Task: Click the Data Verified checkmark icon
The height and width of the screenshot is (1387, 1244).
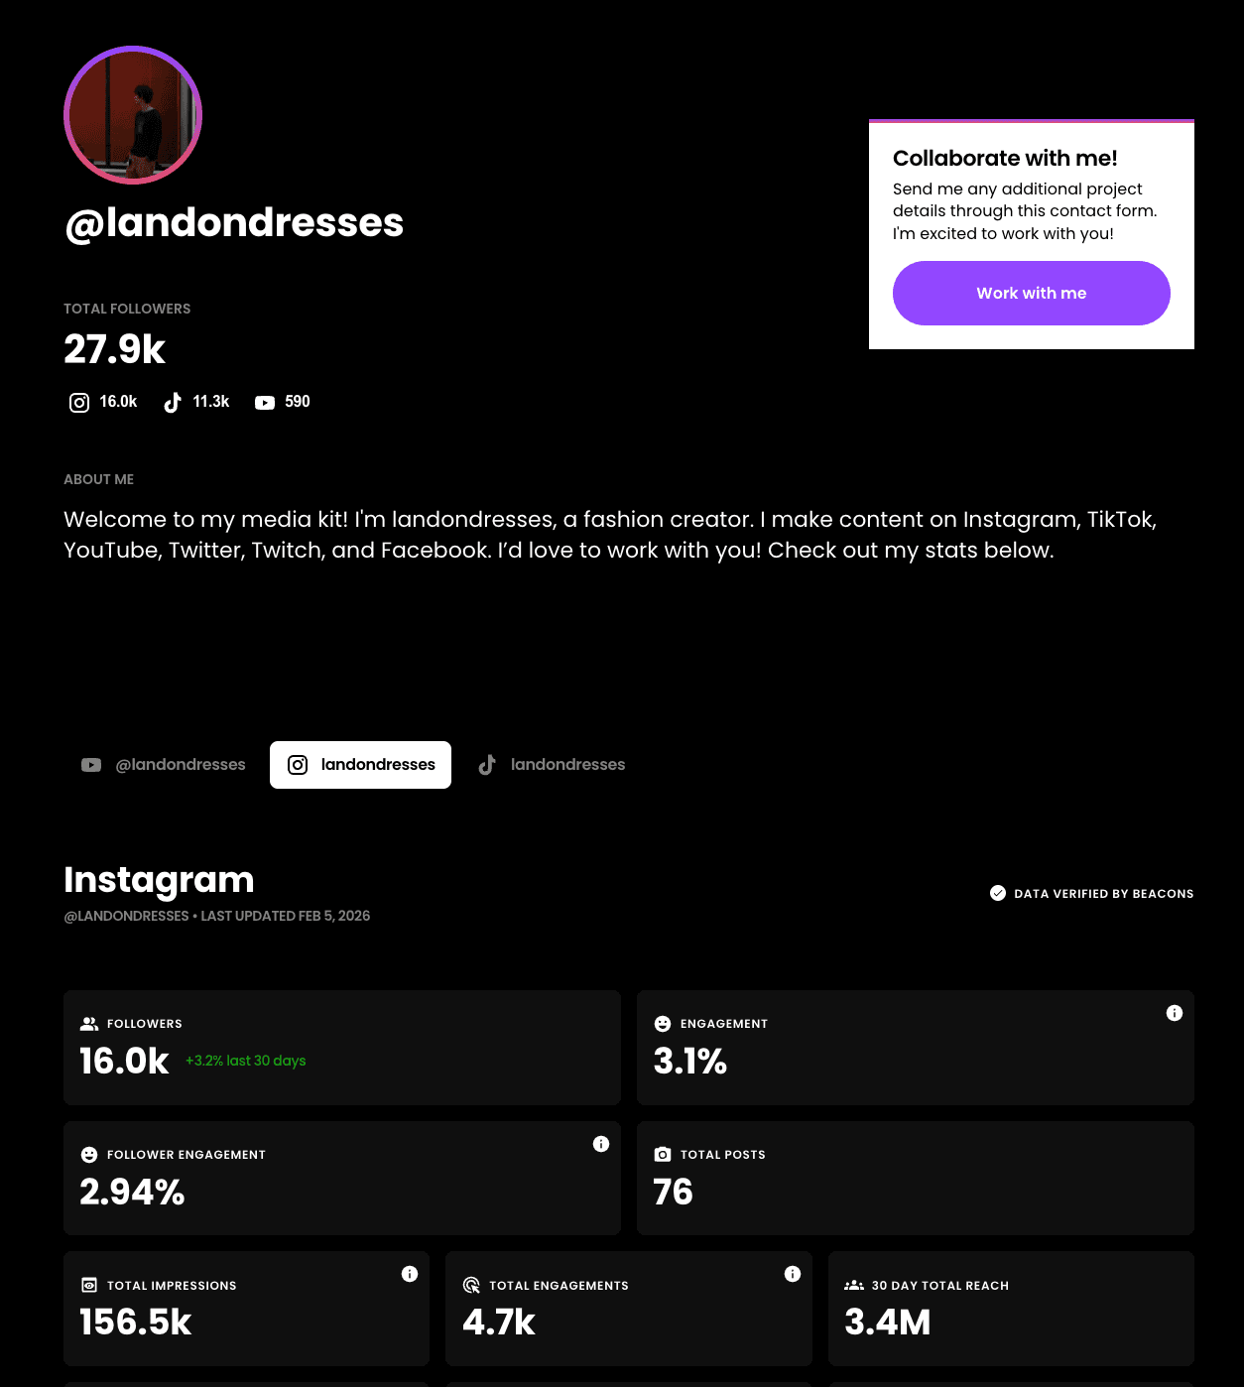Action: pyautogui.click(x=998, y=893)
